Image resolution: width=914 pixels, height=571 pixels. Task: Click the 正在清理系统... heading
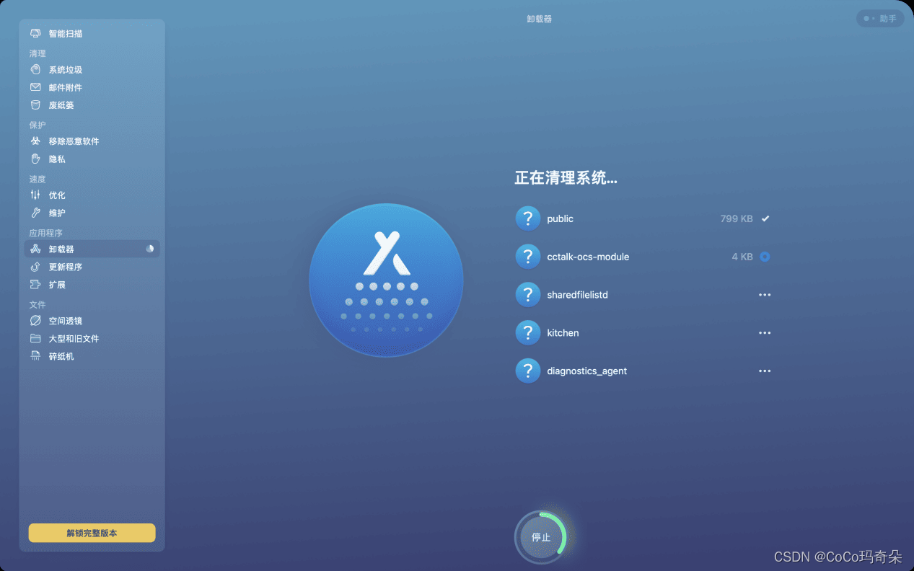pyautogui.click(x=566, y=178)
